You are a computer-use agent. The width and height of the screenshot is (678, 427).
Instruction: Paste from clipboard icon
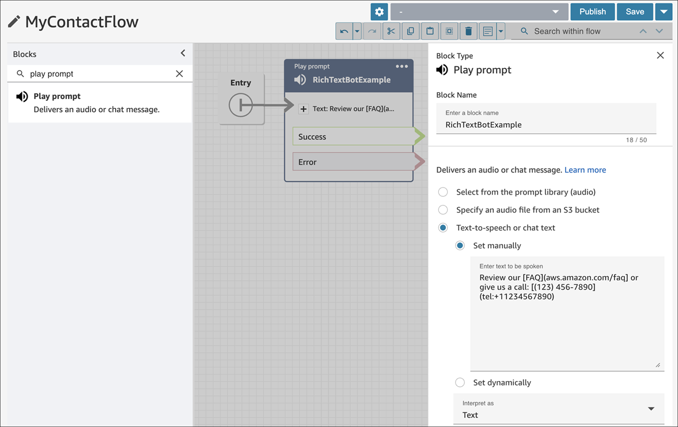tap(430, 31)
